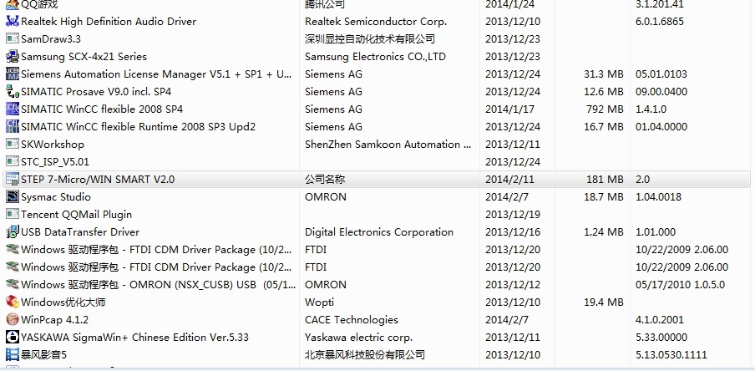Select the Tencent QQMail Plugin entry

pyautogui.click(x=76, y=214)
